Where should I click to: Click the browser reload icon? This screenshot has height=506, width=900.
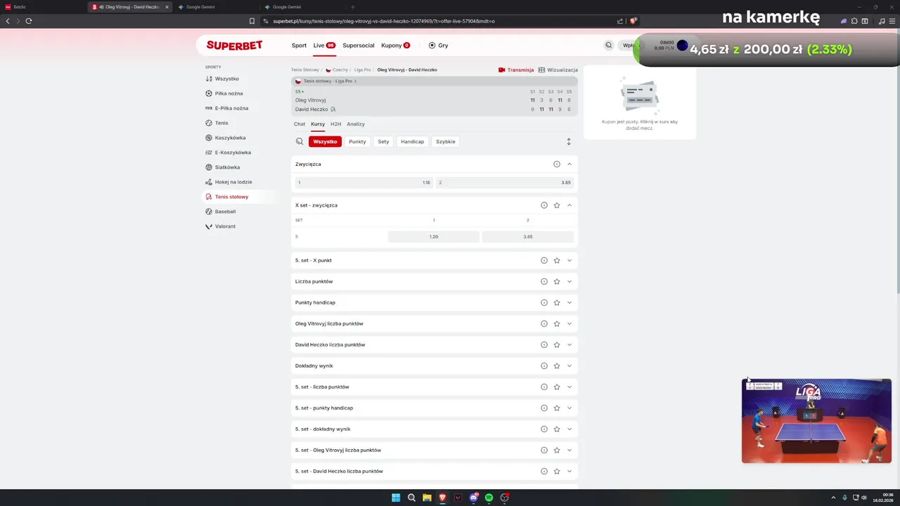[x=29, y=21]
